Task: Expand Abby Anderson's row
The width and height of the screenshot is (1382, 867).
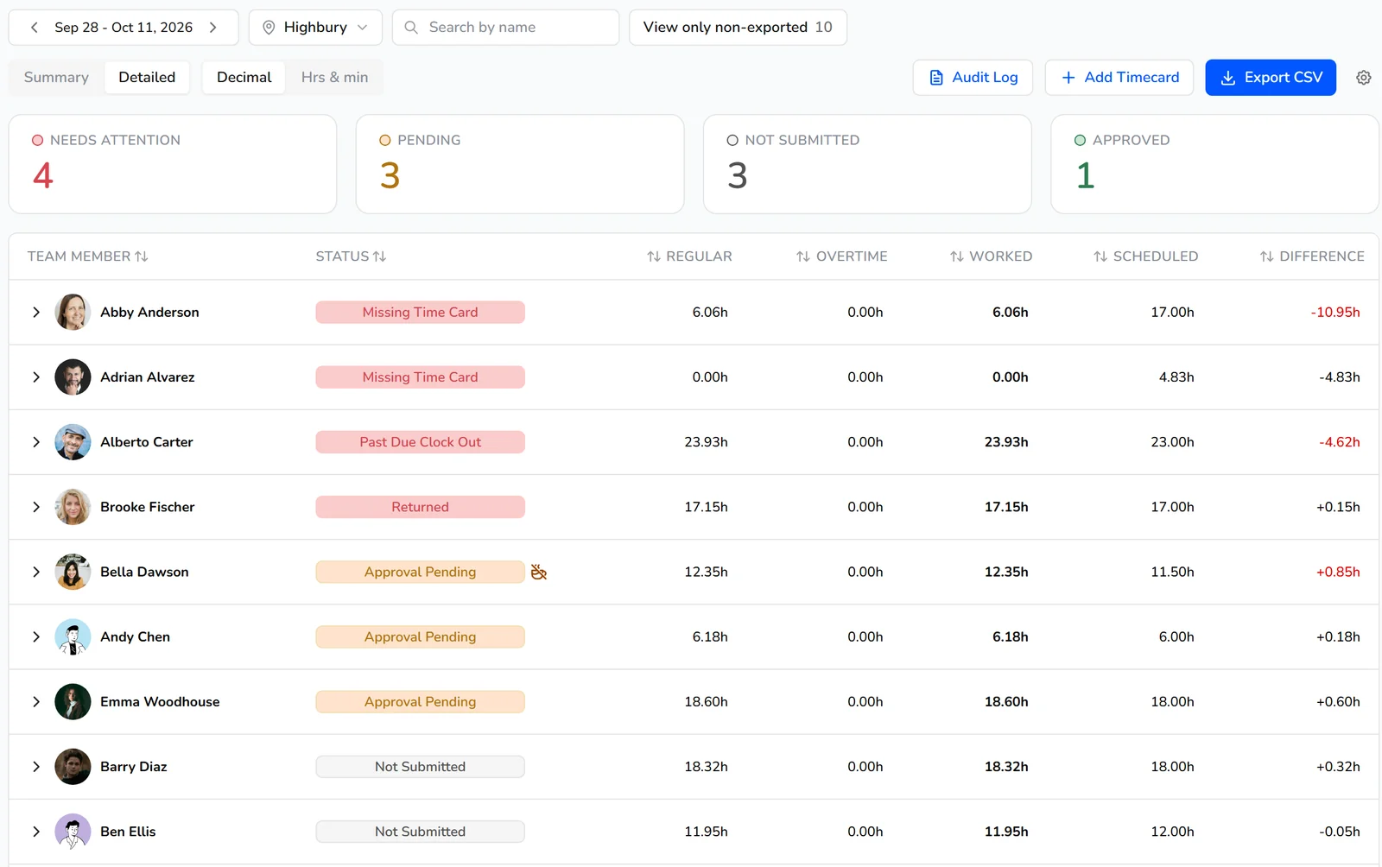Action: [36, 313]
